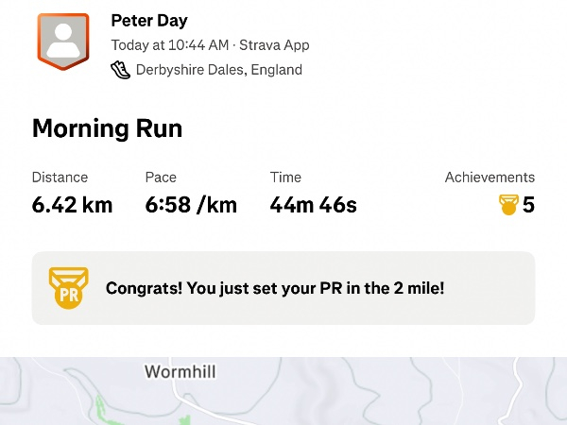Open Peter Day's profile name link
This screenshot has width=567, height=425.
[x=148, y=20]
